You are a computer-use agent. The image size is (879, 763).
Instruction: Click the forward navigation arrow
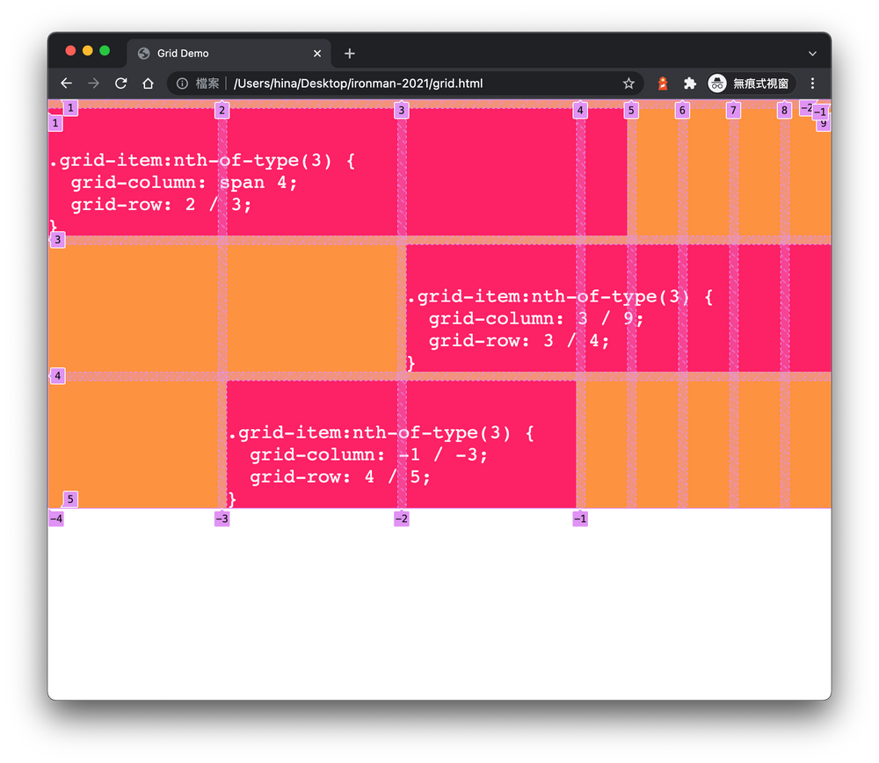click(94, 84)
